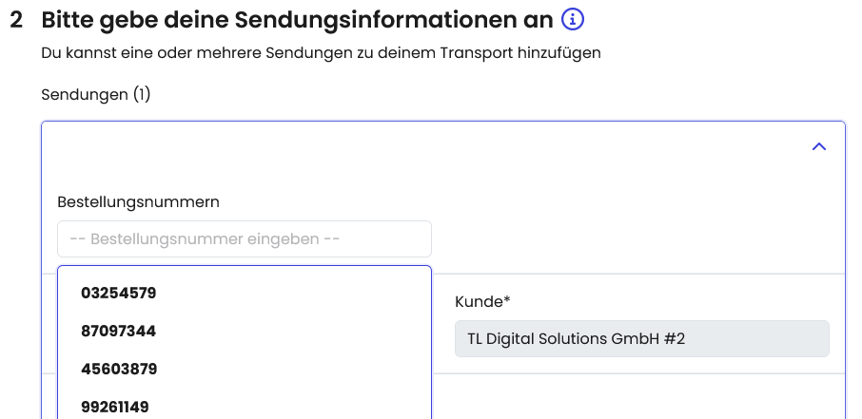
Task: Collapse the shipment panel with the chevron
Action: 818,147
